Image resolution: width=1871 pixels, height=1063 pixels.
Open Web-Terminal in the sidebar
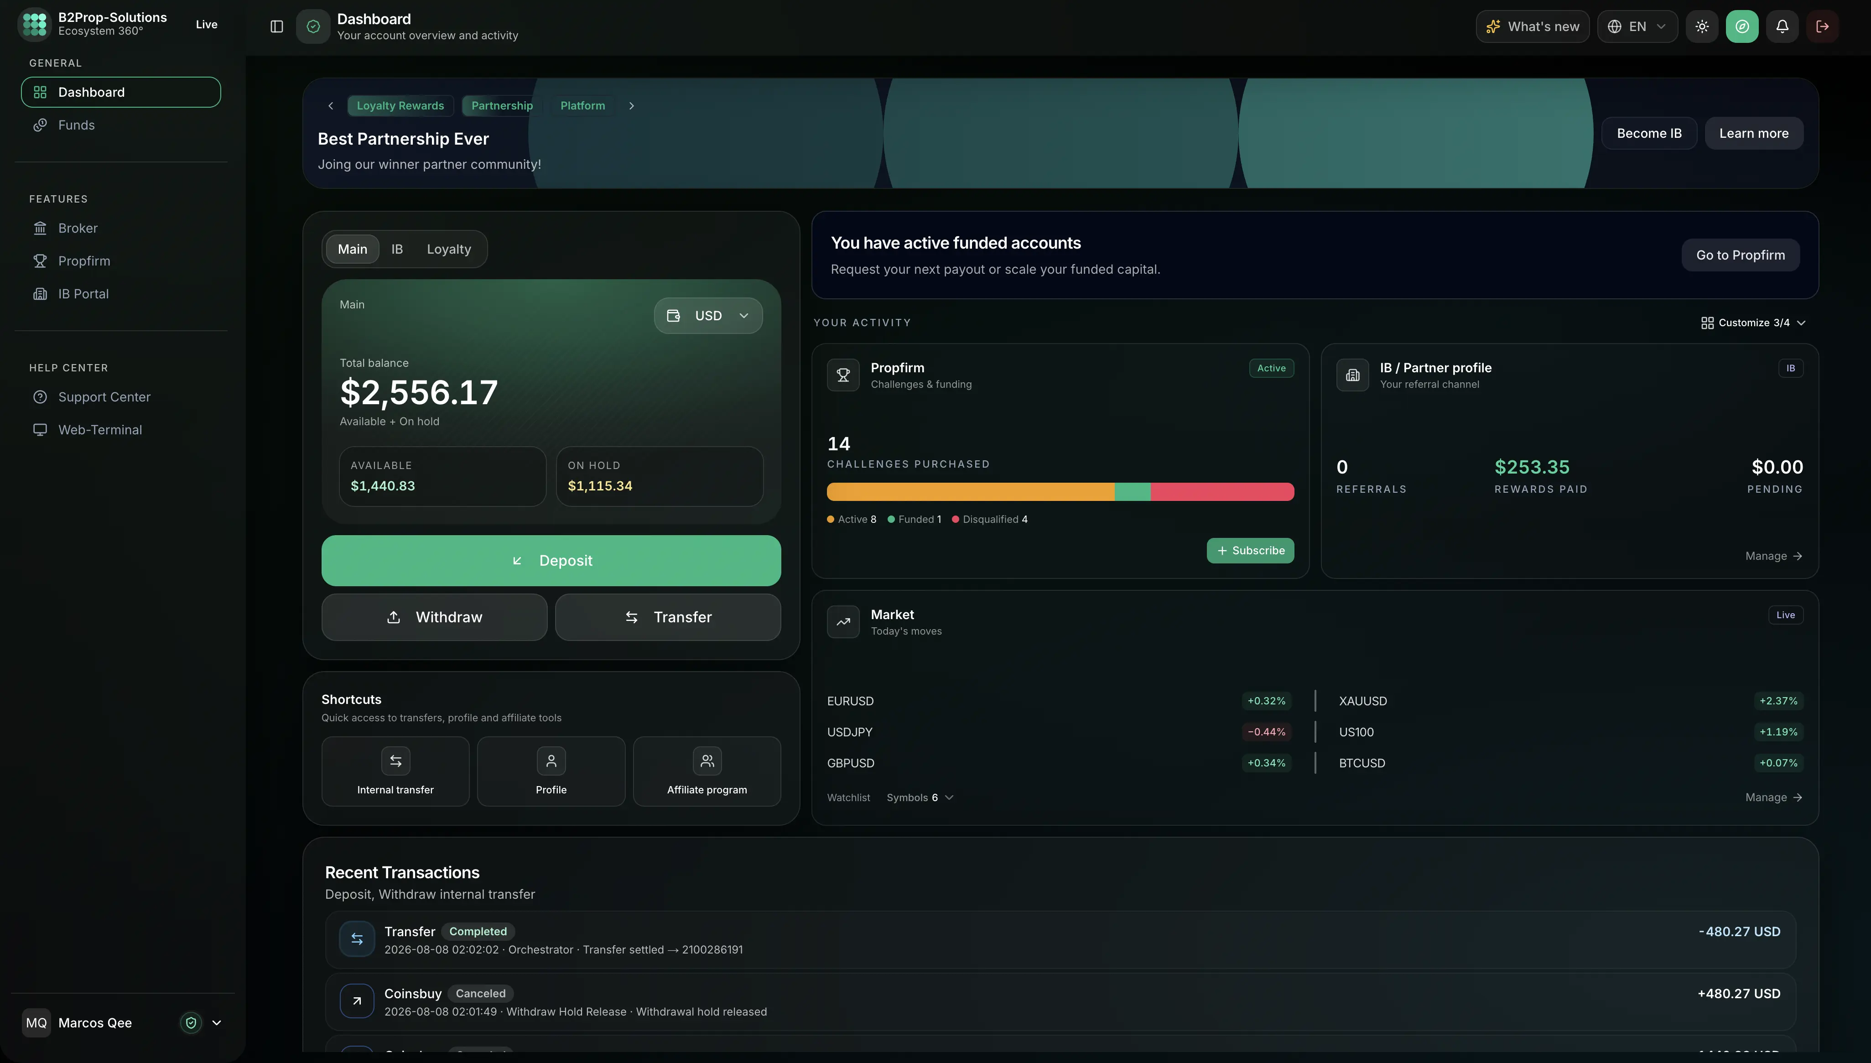click(121, 429)
